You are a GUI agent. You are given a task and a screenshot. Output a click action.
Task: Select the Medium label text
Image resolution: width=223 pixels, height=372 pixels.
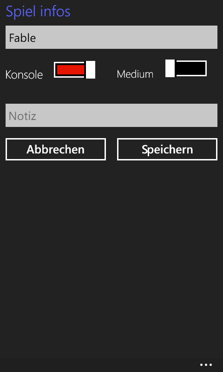135,74
